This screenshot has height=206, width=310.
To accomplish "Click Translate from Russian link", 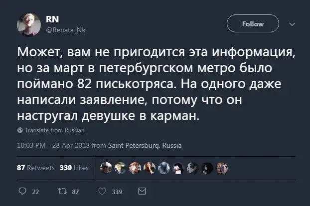I will point(54,130).
